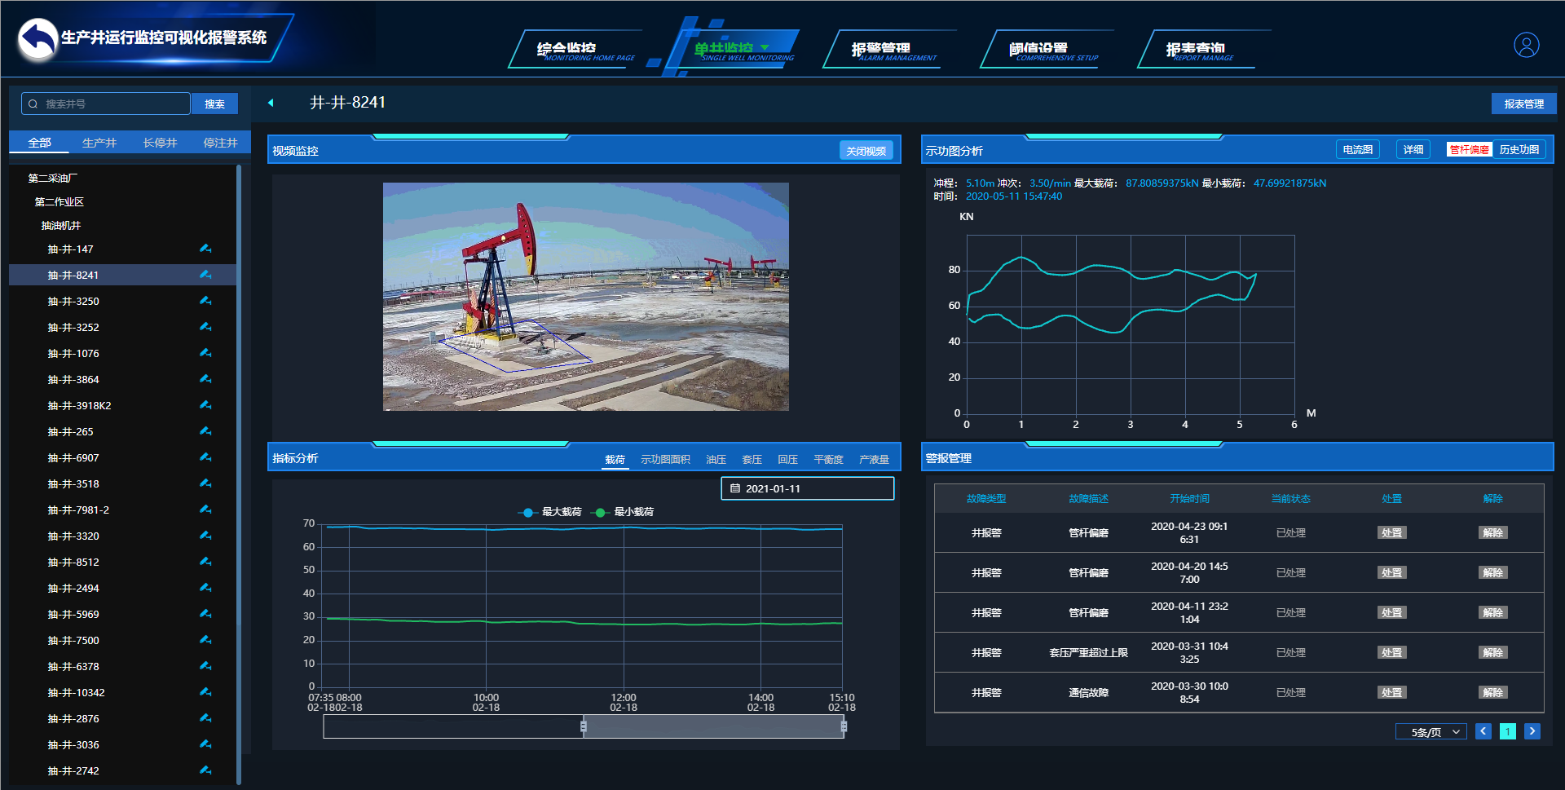This screenshot has height=790, width=1565.
Task: Collapse the 第二作业区 tree node
Action: 59,201
